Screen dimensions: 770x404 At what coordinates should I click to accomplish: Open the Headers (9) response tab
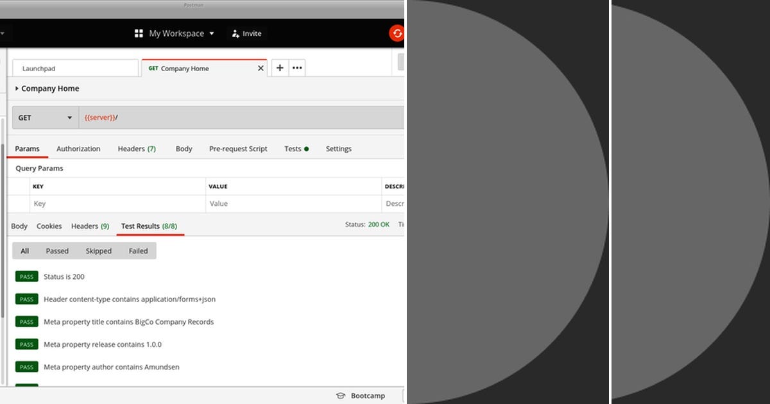click(x=90, y=226)
